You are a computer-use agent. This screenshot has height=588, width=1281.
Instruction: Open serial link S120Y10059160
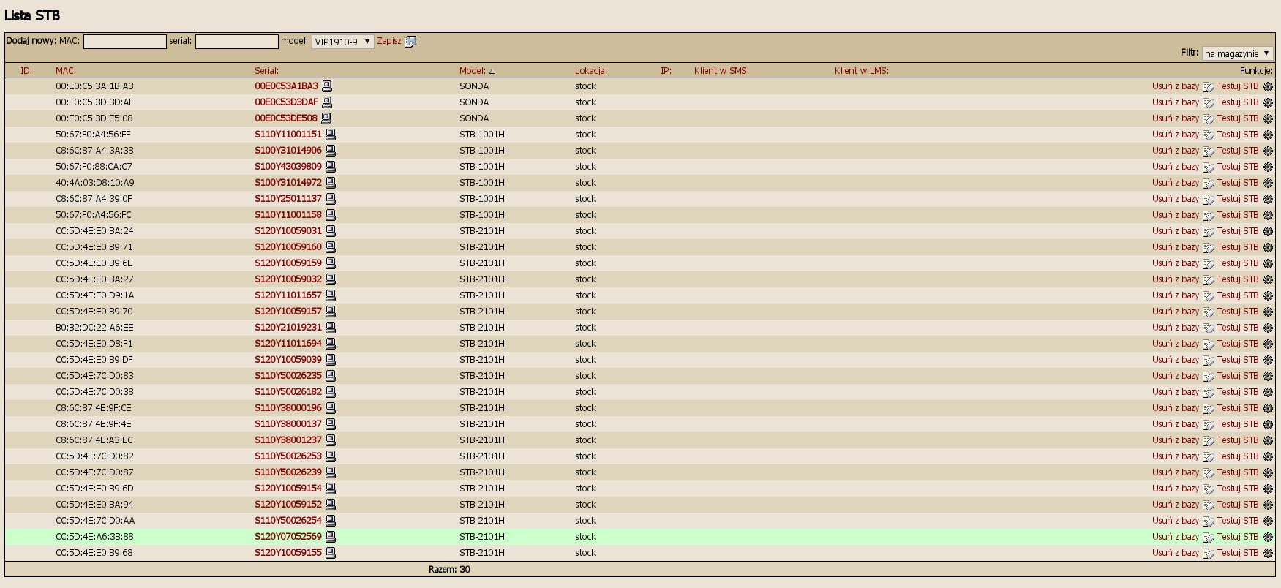tap(288, 247)
